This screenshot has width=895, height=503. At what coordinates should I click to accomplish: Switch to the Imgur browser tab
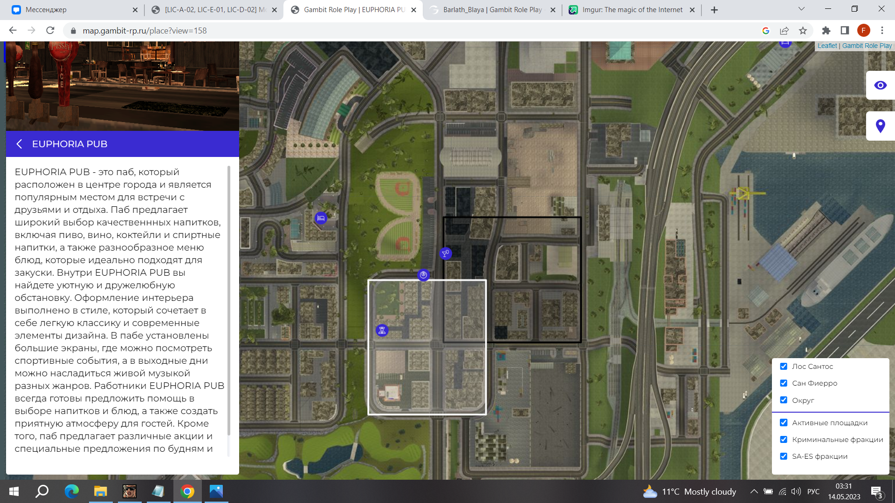point(632,10)
